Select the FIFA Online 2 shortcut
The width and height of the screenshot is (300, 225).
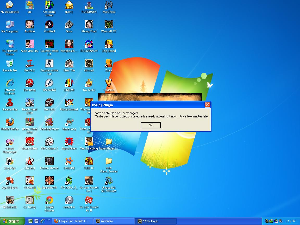[49, 144]
